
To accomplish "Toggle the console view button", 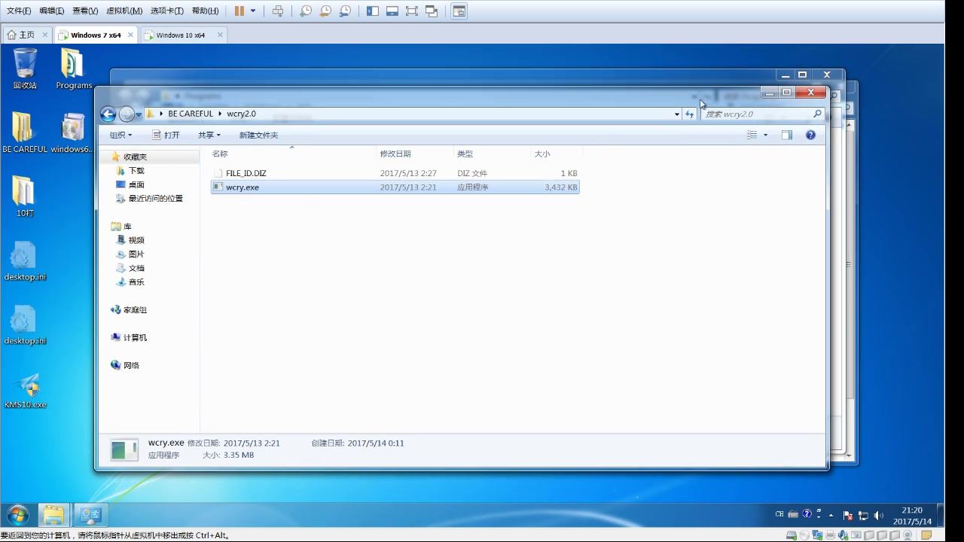I will [459, 11].
